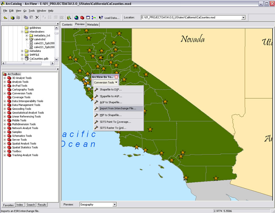
Task: Expand Conversion Tools in ArcToolbox tree
Action: pyautogui.click(x=5, y=93)
